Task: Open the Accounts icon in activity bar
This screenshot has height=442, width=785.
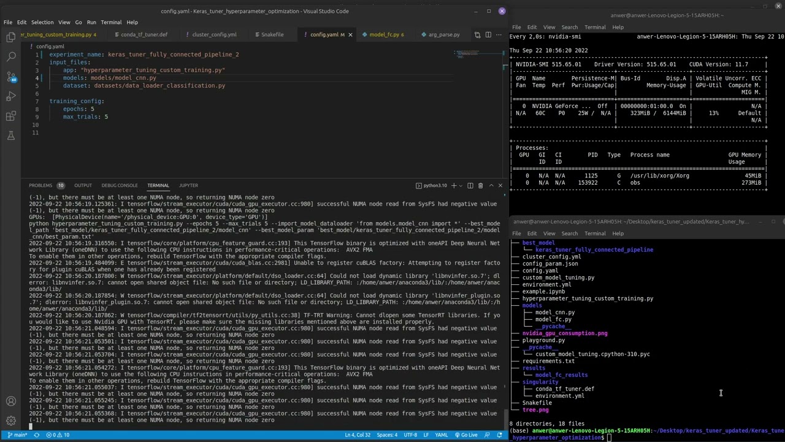Action: point(11,401)
